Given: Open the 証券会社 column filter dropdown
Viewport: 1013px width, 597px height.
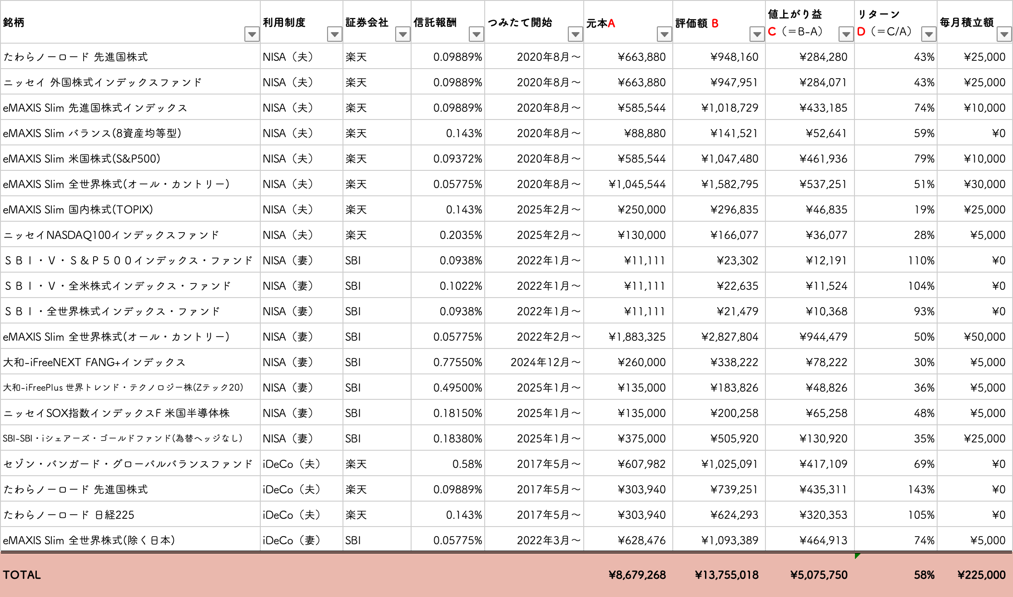Looking at the screenshot, I should 402,34.
